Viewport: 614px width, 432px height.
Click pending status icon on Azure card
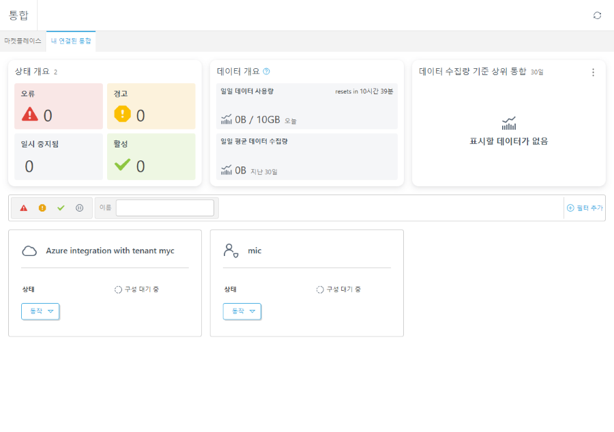[118, 289]
